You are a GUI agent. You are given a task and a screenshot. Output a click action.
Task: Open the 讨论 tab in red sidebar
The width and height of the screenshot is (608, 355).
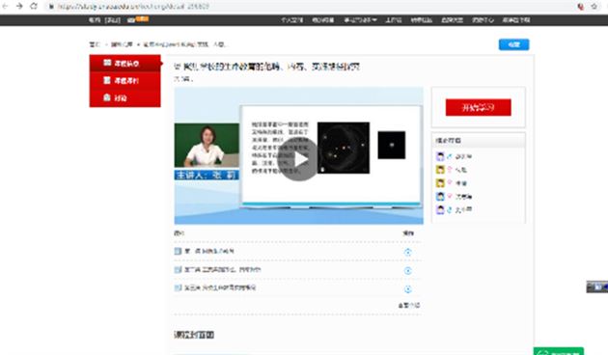pos(124,98)
